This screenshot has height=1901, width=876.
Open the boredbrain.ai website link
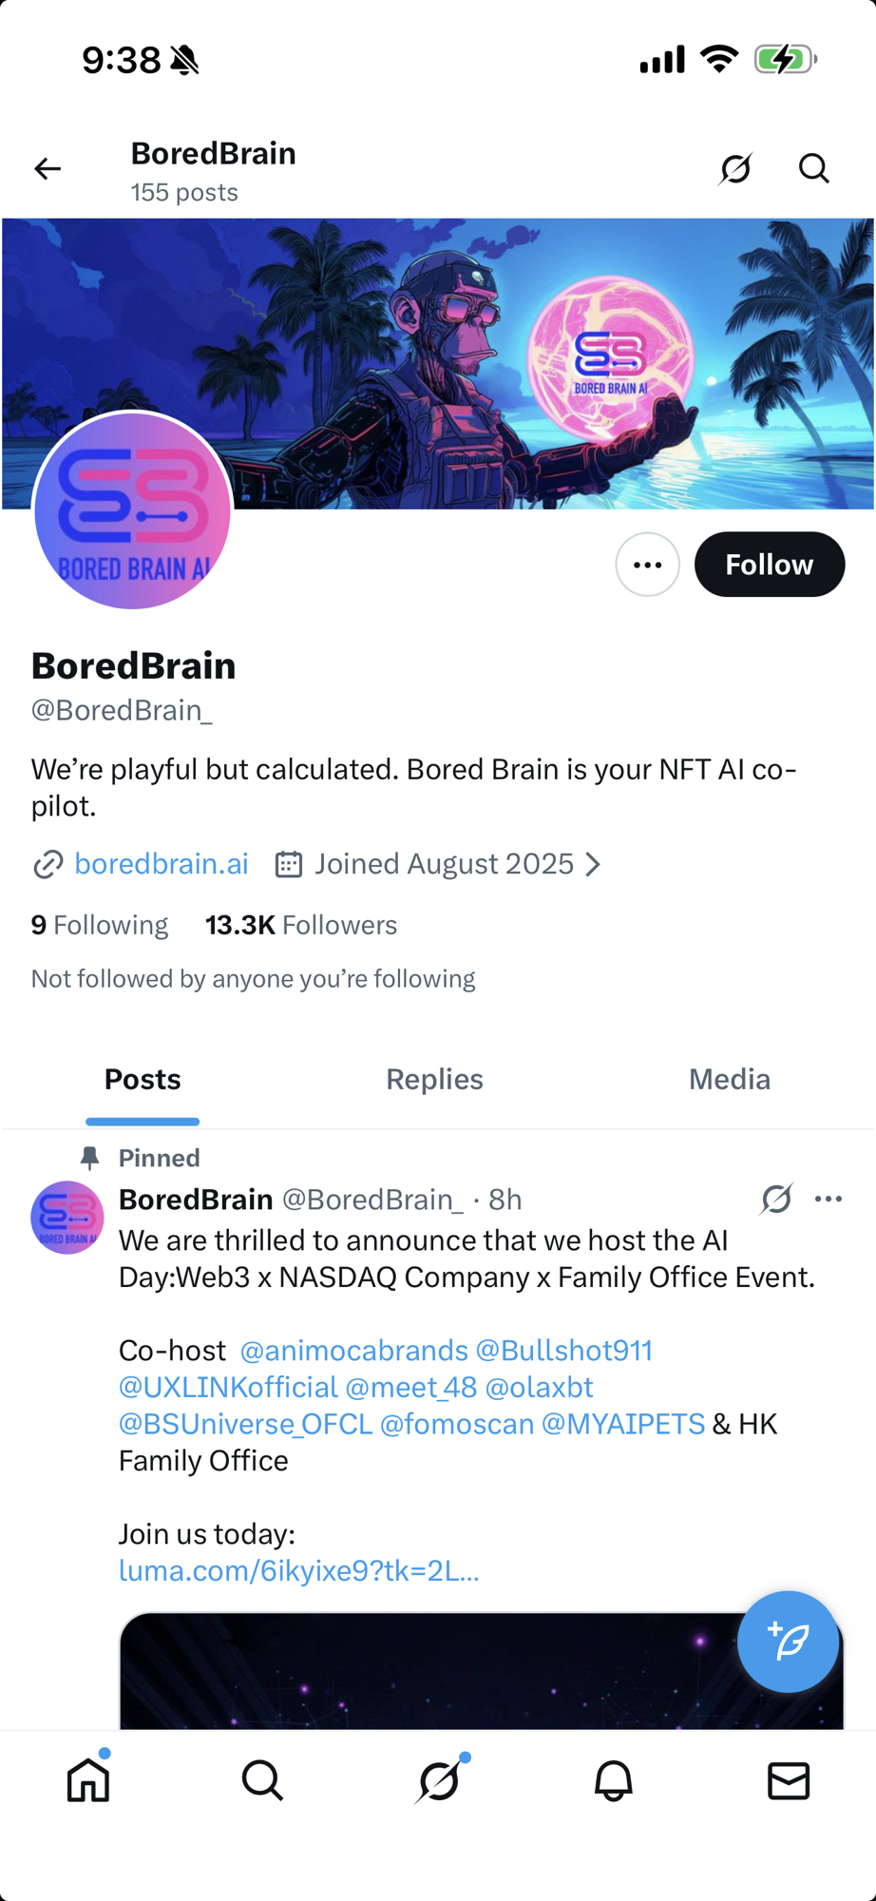click(x=161, y=864)
